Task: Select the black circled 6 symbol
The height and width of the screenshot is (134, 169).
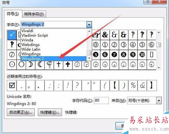Action: [105, 55]
